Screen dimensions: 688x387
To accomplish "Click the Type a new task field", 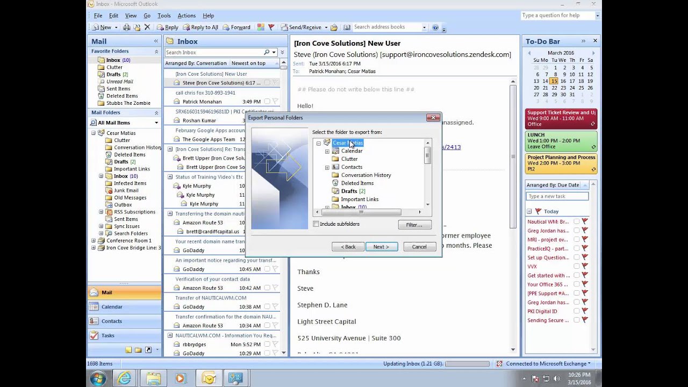I will click(x=557, y=197).
